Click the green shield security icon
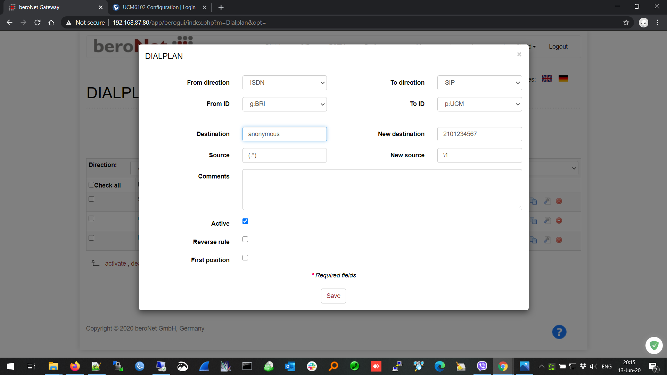 pyautogui.click(x=654, y=345)
